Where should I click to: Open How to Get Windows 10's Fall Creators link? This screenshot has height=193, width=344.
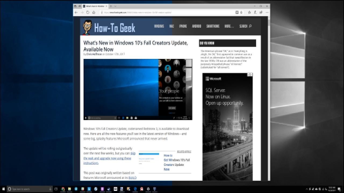(177, 162)
